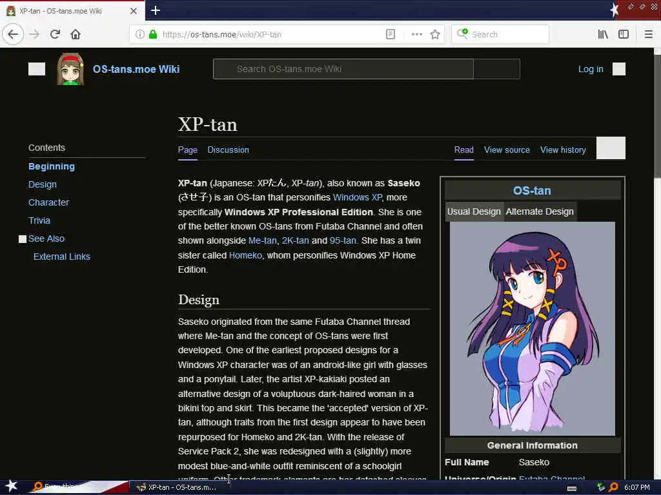This screenshot has height=495, width=661.
Task: Toggle the browser sidebar icon
Action: pos(624,34)
